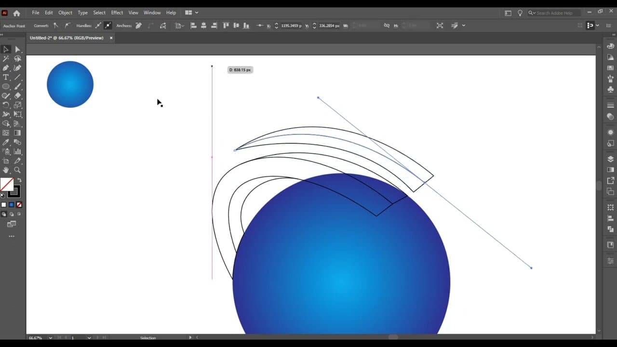The height and width of the screenshot is (347, 617).
Task: Select the Zoom tool
Action: click(x=18, y=170)
